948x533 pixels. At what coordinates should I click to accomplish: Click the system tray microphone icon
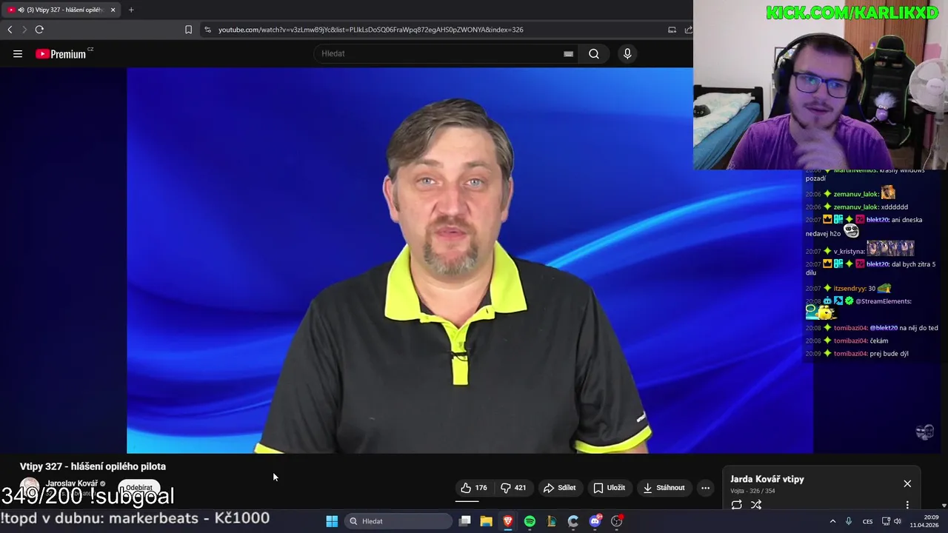pos(849,521)
